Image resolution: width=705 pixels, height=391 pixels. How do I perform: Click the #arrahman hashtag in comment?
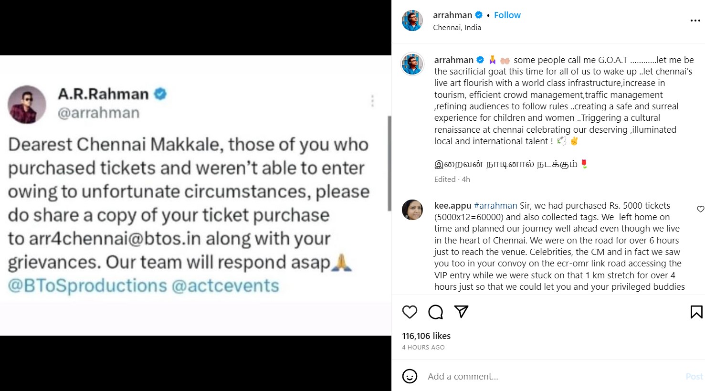[x=495, y=206]
